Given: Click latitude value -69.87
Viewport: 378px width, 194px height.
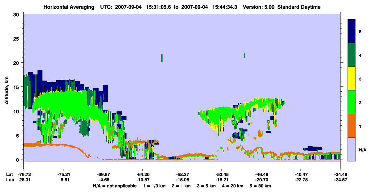Looking at the screenshot, I should (103, 175).
